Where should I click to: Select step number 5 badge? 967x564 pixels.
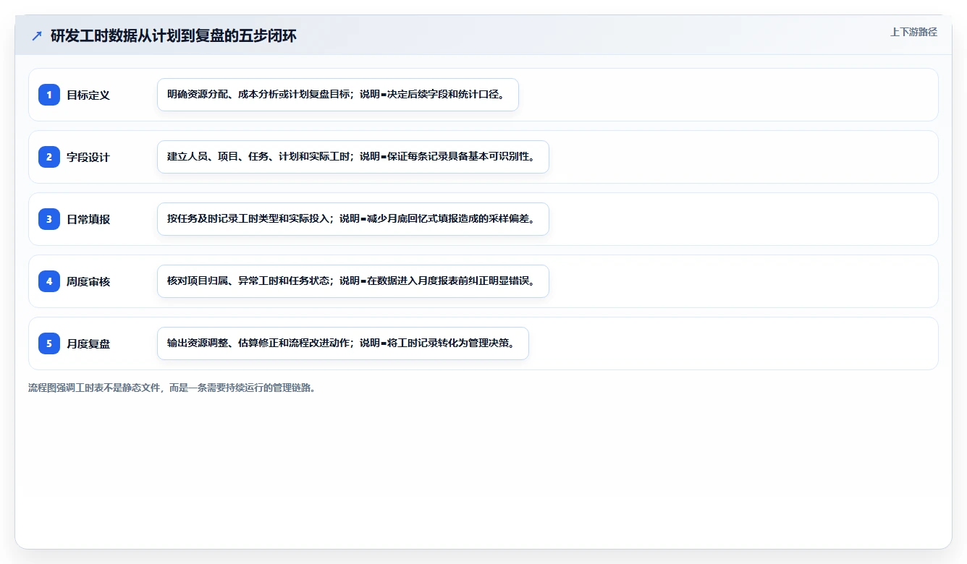coord(49,343)
